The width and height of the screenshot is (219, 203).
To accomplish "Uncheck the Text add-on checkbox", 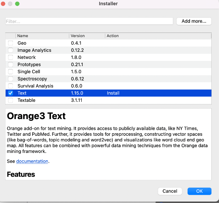I will coord(10,93).
